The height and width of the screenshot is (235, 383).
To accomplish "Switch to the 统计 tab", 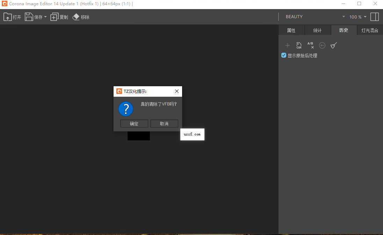I will point(318,30).
